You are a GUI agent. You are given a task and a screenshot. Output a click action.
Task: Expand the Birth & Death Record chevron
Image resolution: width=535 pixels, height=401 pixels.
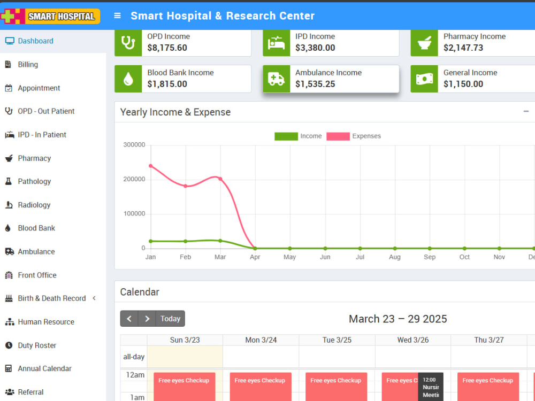click(94, 298)
